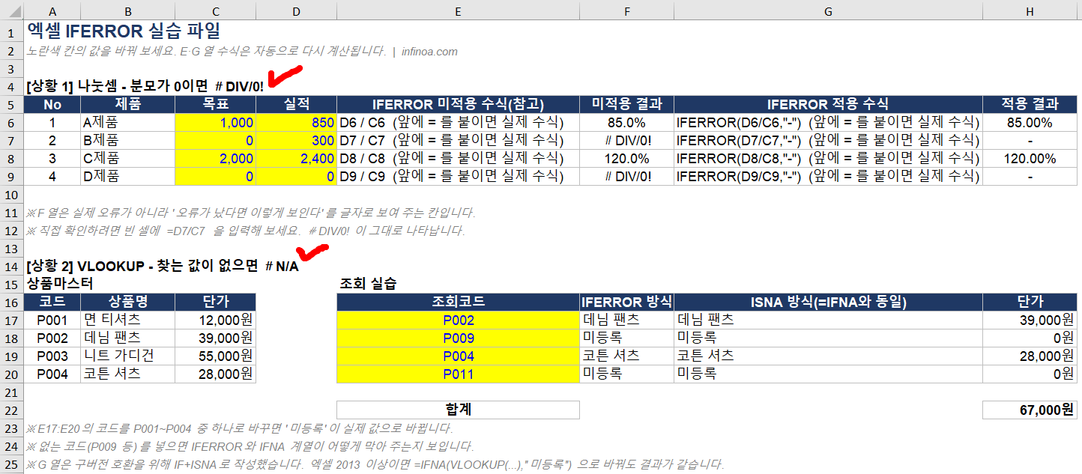1082x474 pixels.
Task: Click the 'B제품' product cell
Action: (127, 140)
